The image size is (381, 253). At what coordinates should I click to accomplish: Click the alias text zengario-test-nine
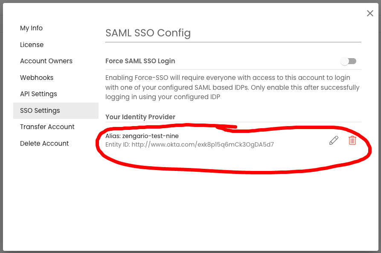coord(151,136)
